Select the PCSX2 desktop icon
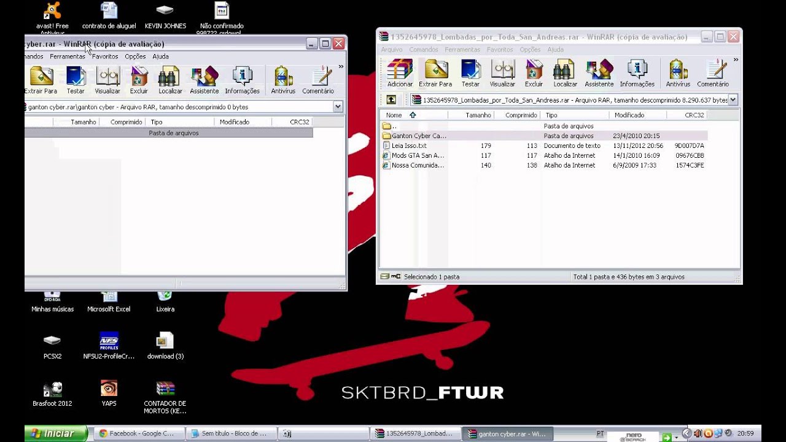The height and width of the screenshot is (442, 786). click(52, 346)
